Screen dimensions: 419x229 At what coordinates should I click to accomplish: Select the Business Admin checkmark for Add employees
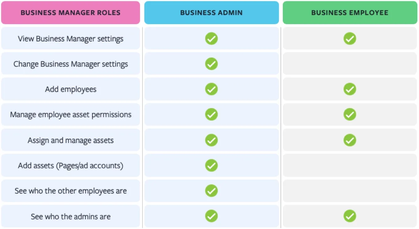211,89
